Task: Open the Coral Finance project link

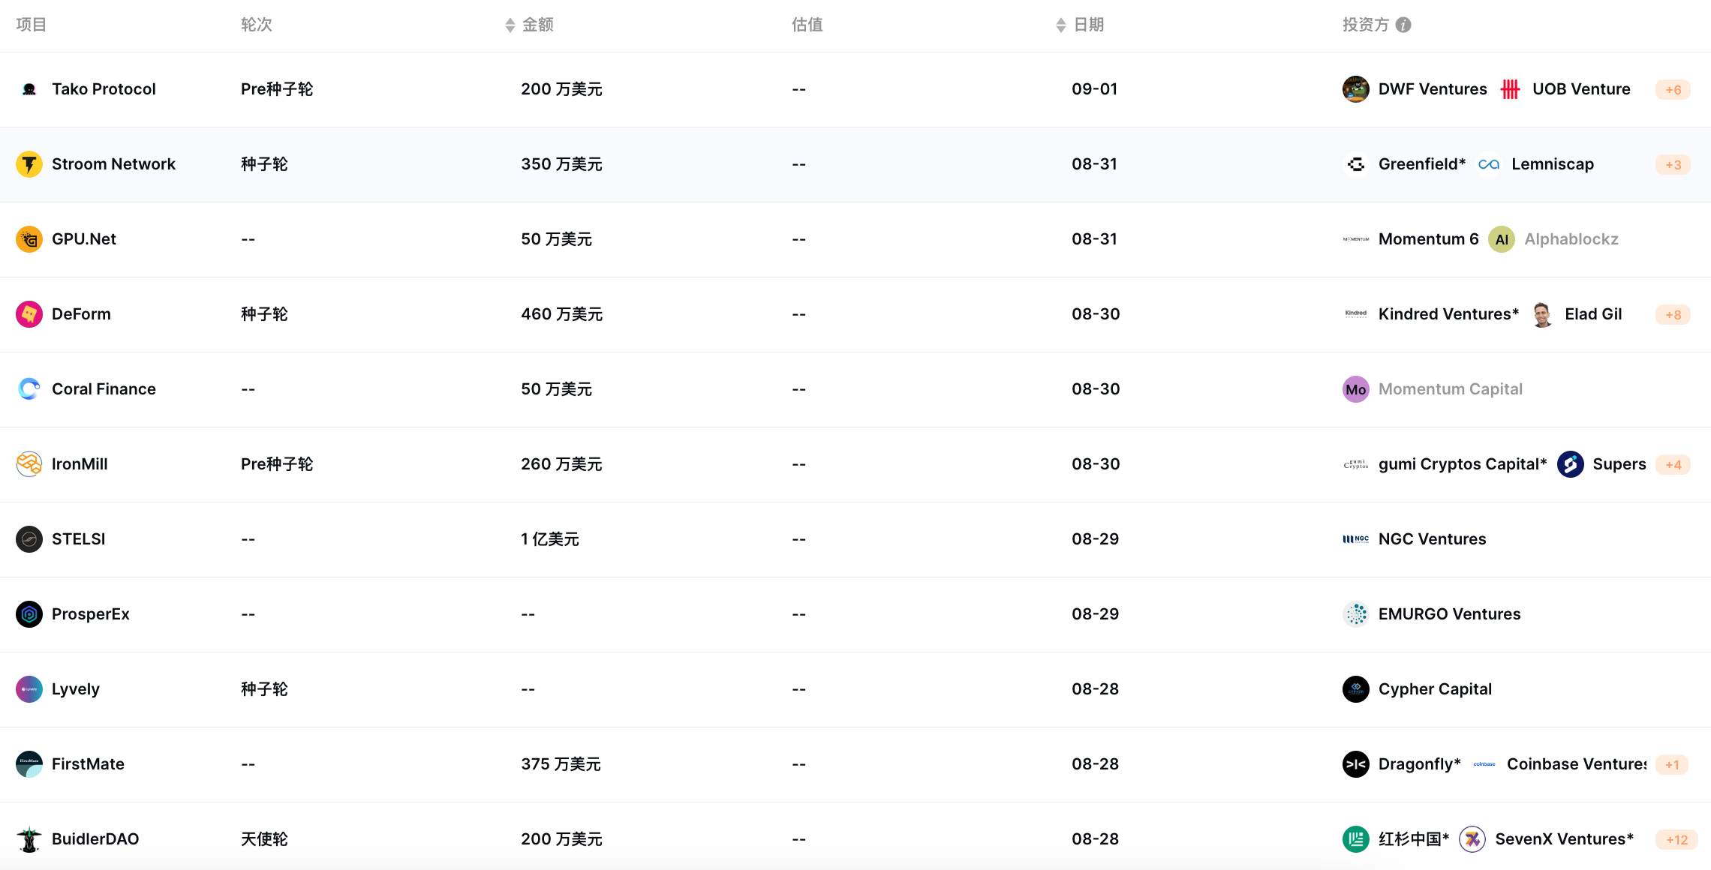Action: 104,389
